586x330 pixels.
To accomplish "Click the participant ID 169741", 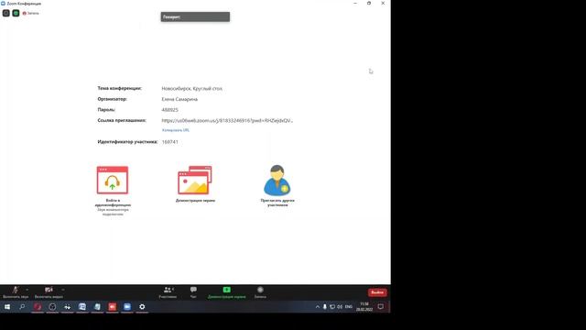I will pyautogui.click(x=170, y=142).
